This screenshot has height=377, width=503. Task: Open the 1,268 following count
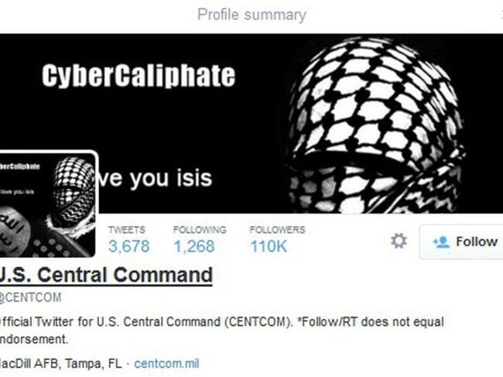[x=194, y=246]
